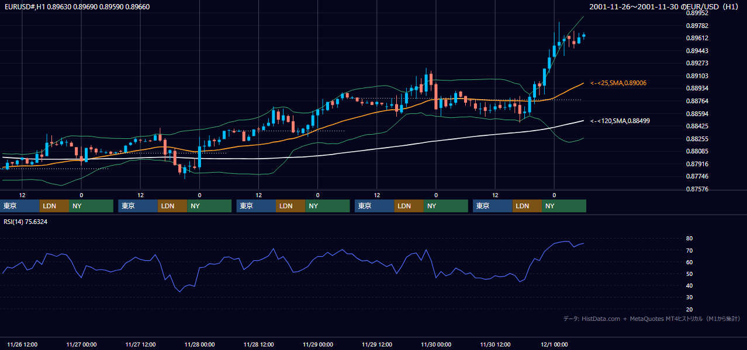Click price axis label 0.88255

(697, 139)
